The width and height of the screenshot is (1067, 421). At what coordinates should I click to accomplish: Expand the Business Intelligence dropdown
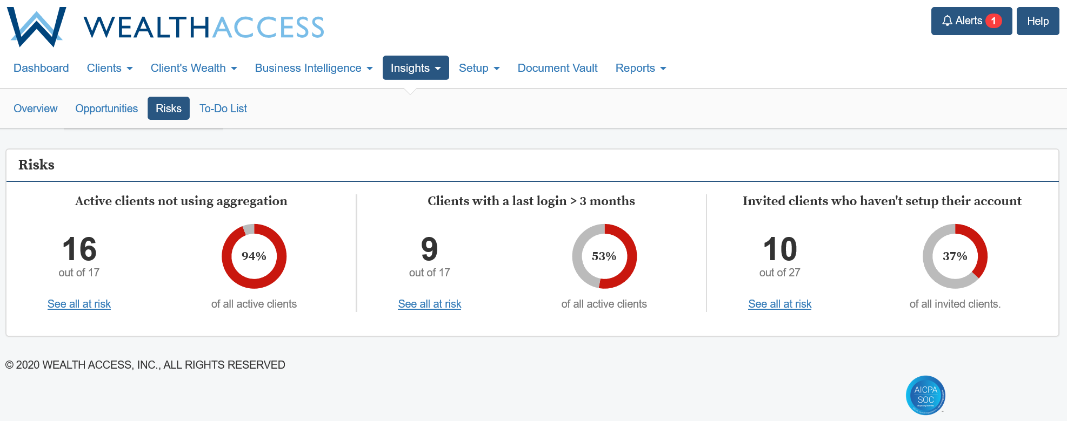click(x=314, y=68)
